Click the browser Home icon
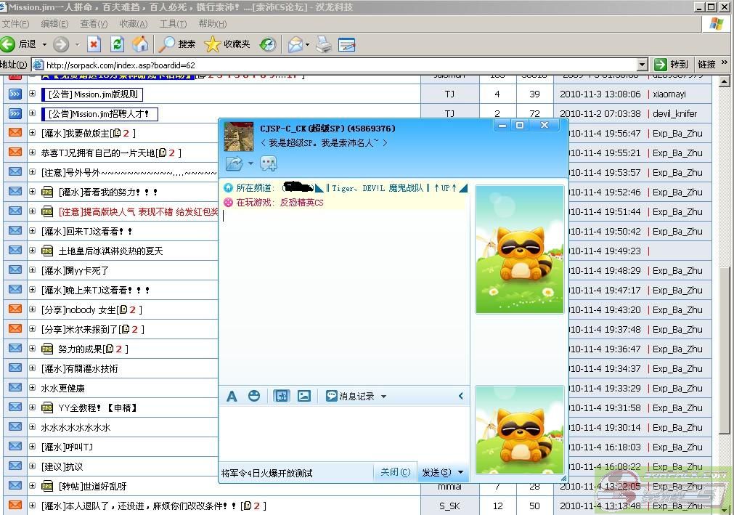The height and width of the screenshot is (515, 734). point(140,44)
